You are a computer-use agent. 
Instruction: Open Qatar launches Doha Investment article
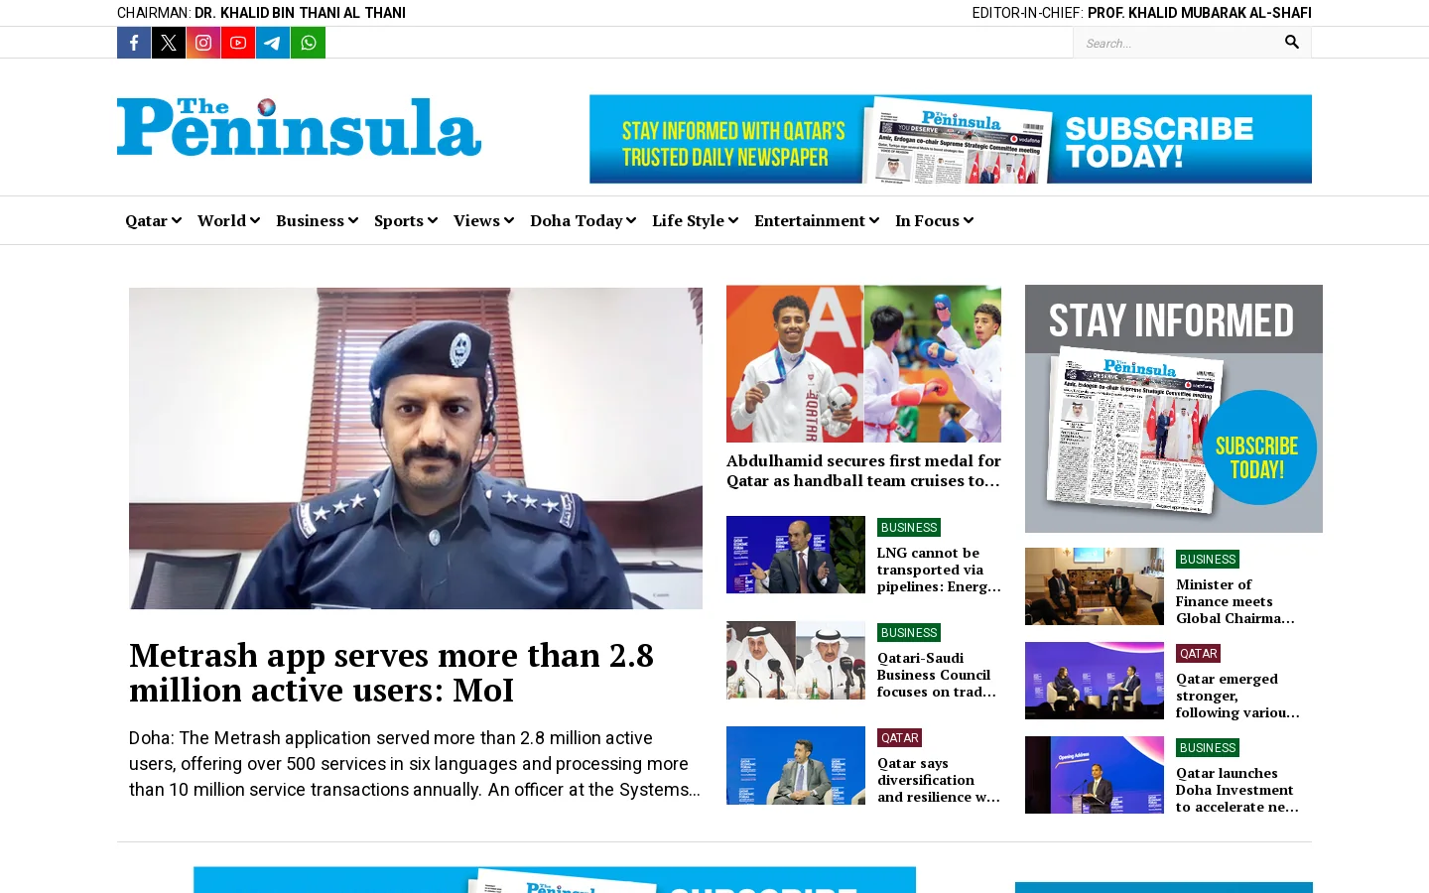1237,790
